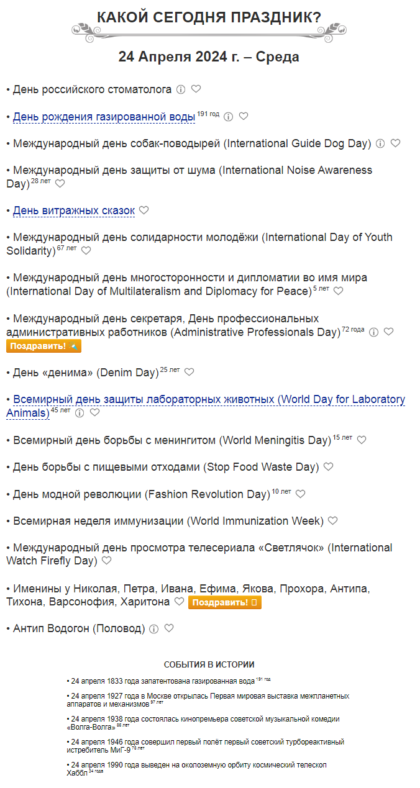
Task: Click info icon for Administrative Professionals Day
Action: coord(373,332)
